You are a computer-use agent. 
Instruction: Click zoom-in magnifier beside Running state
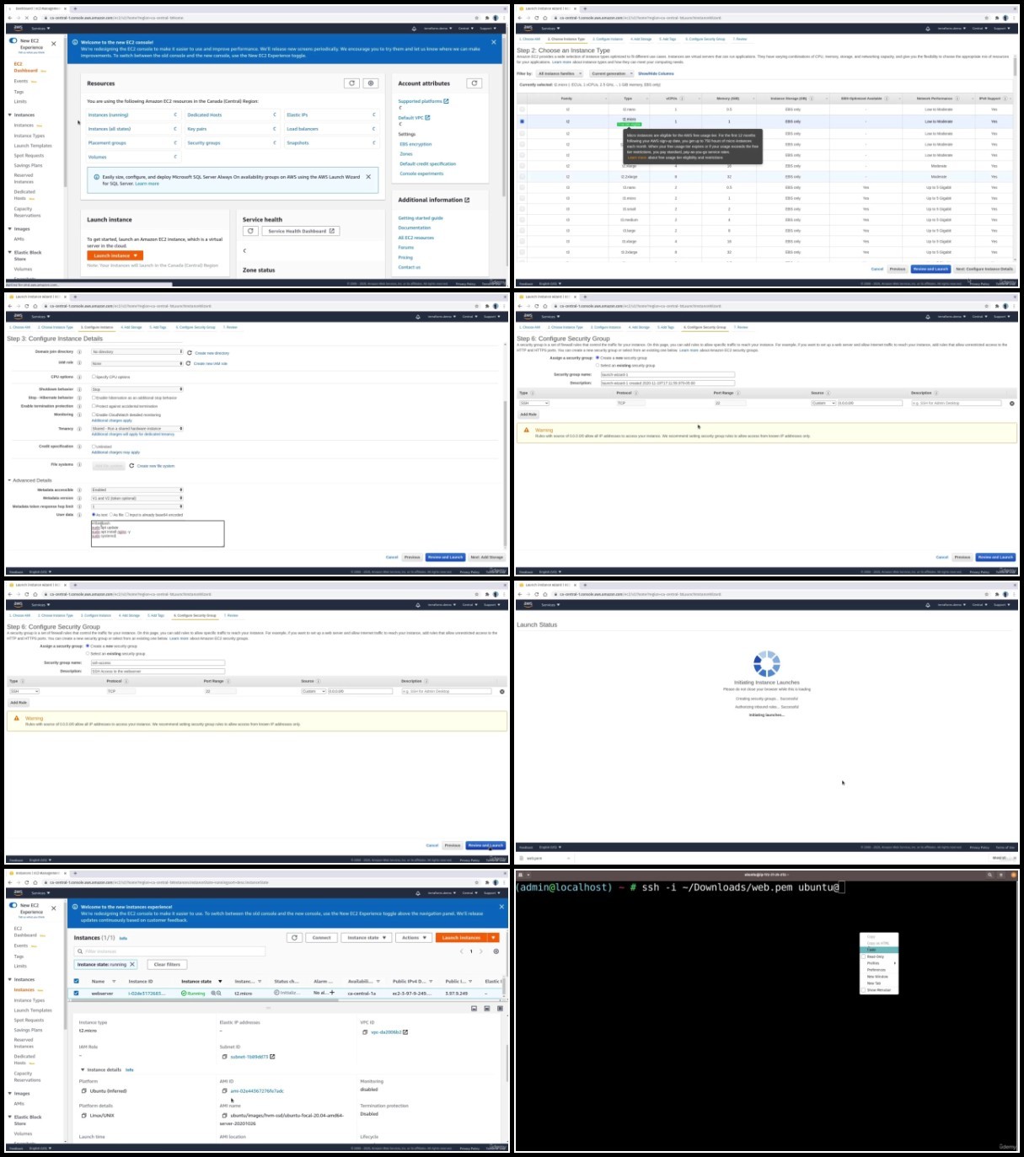point(212,994)
